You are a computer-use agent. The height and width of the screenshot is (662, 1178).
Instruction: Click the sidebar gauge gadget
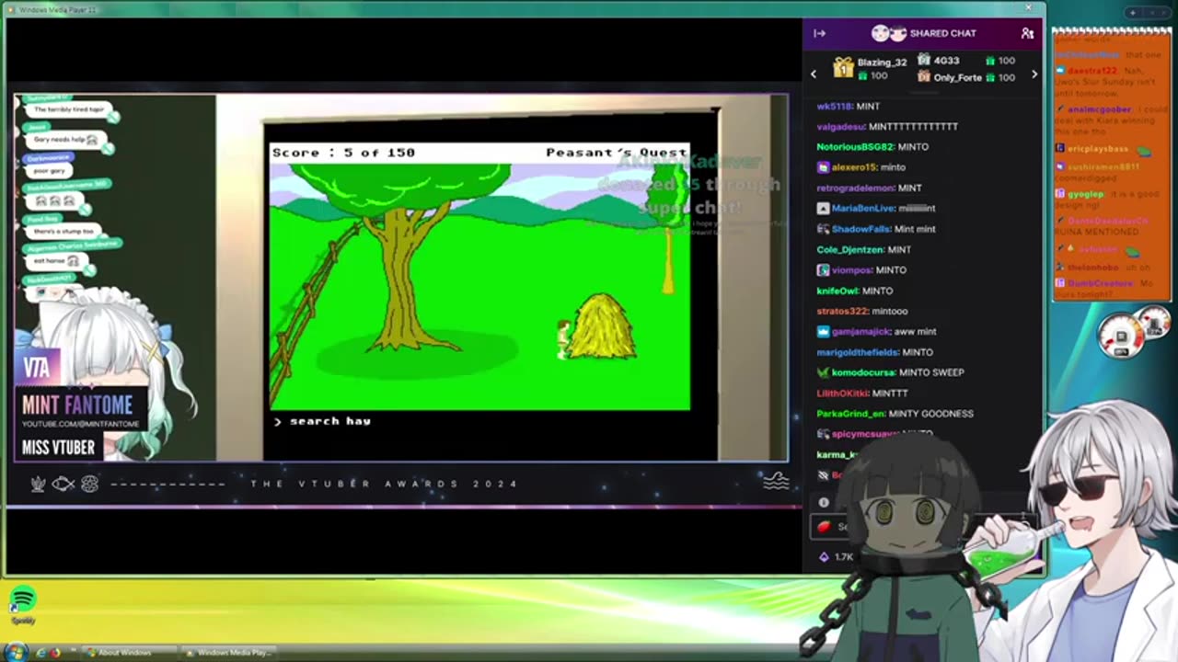click(1136, 335)
